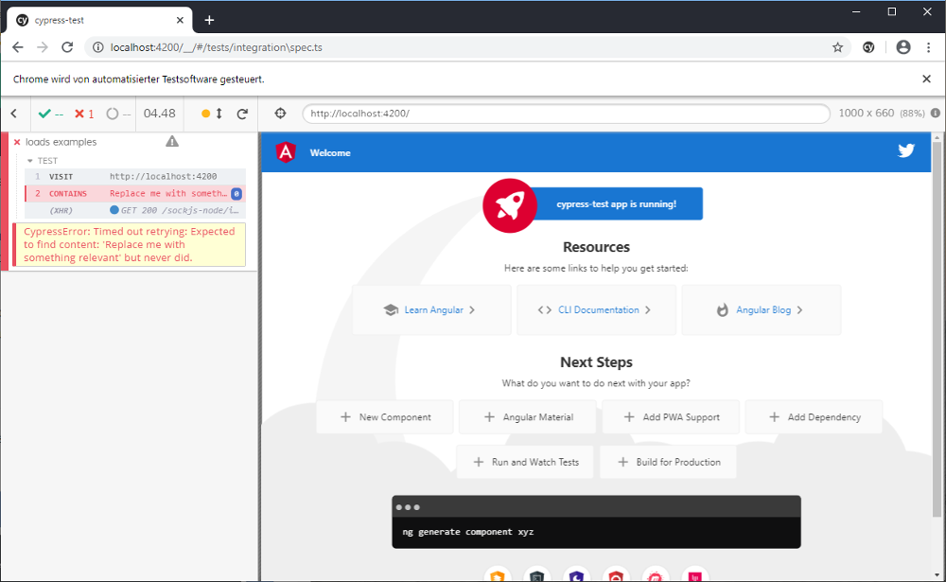Go back to tests list arrow
The height and width of the screenshot is (582, 946).
tap(14, 114)
